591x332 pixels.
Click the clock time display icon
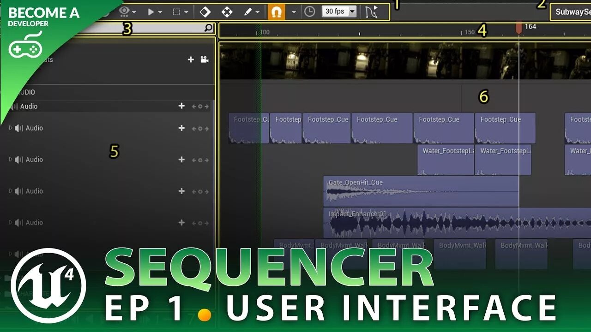pyautogui.click(x=310, y=12)
